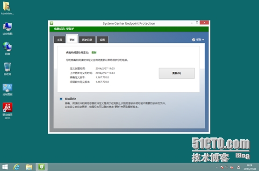
Task: Click the last update time 2014/2/27 17:43
Action: coord(105,73)
